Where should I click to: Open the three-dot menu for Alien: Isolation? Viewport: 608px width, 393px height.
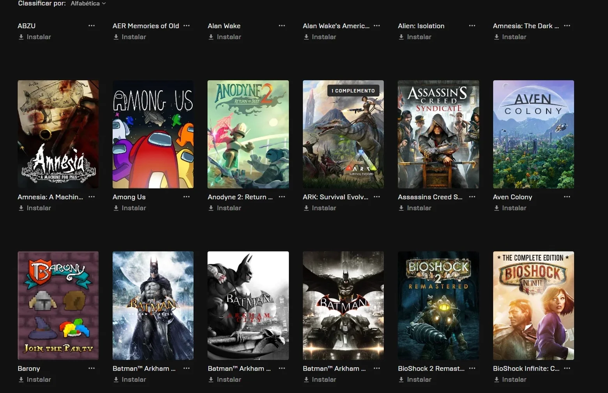point(472,26)
